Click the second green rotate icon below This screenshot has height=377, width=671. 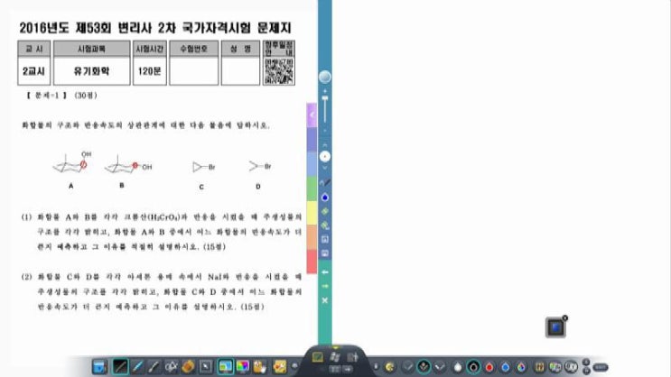(325, 225)
